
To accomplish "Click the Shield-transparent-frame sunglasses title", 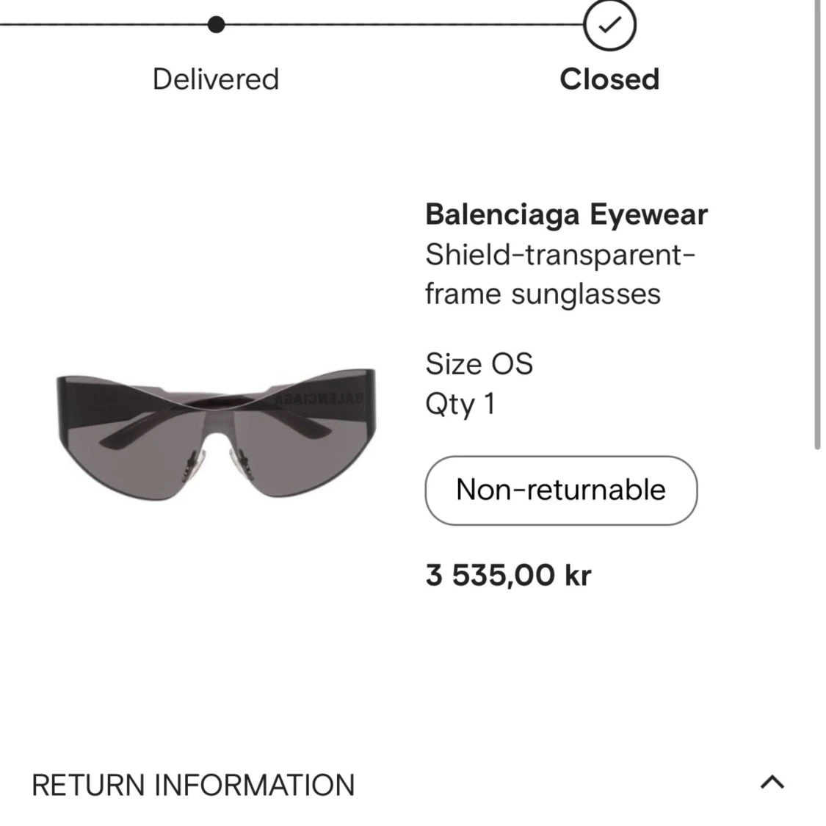I will [x=560, y=274].
